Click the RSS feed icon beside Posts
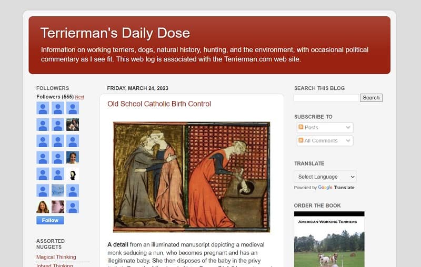The image size is (421, 267). tap(300, 127)
